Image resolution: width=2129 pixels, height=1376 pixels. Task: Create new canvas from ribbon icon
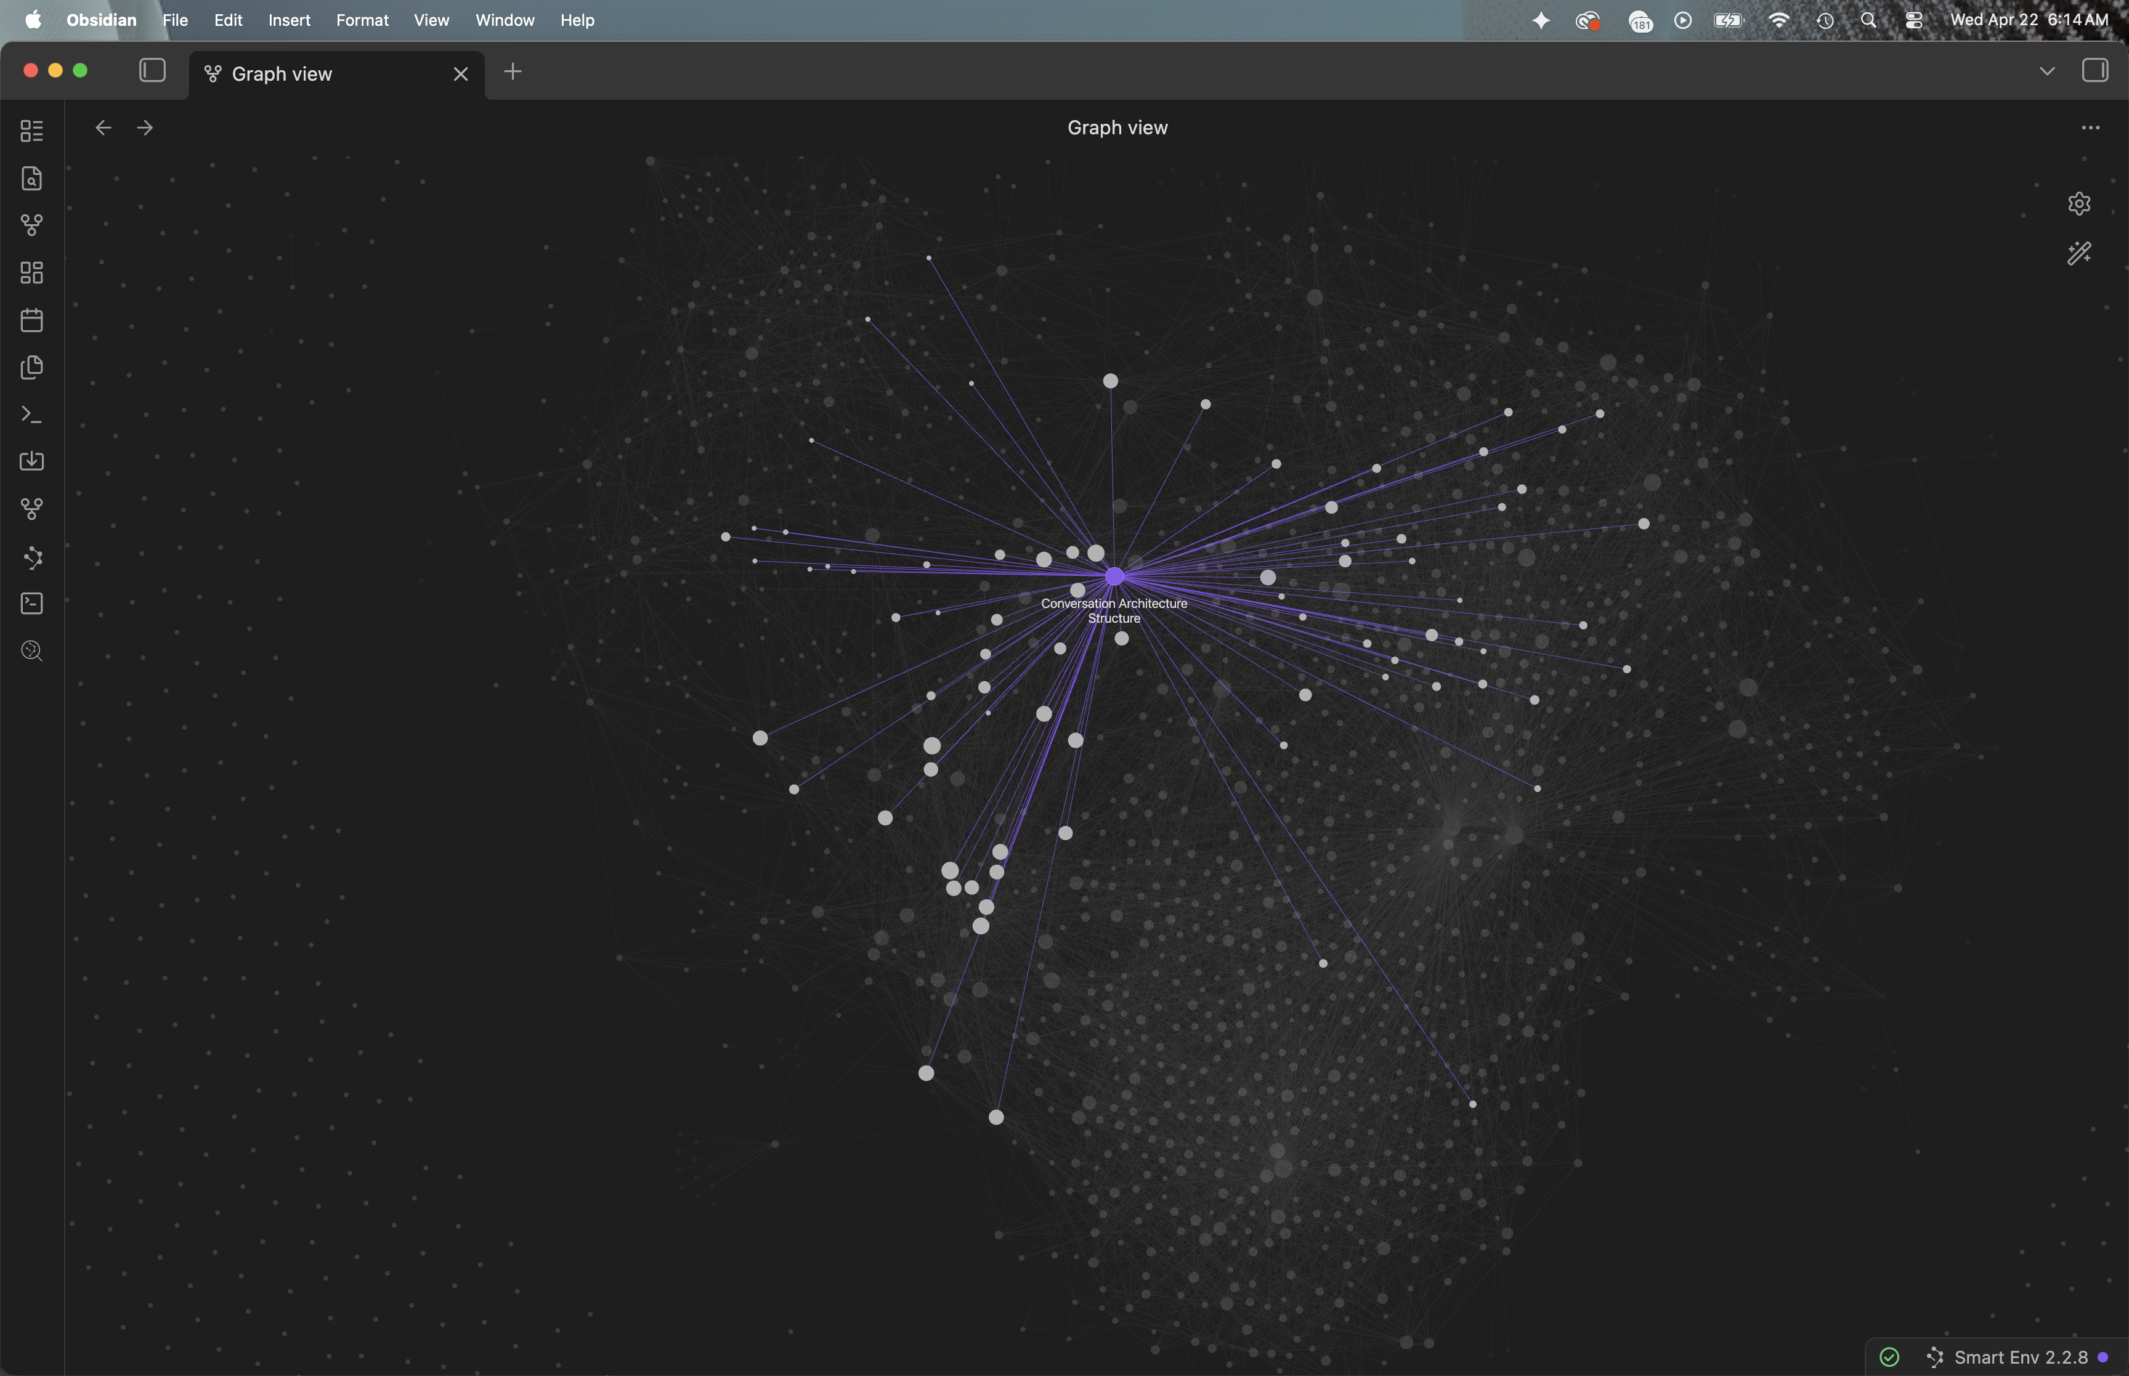coord(31,272)
